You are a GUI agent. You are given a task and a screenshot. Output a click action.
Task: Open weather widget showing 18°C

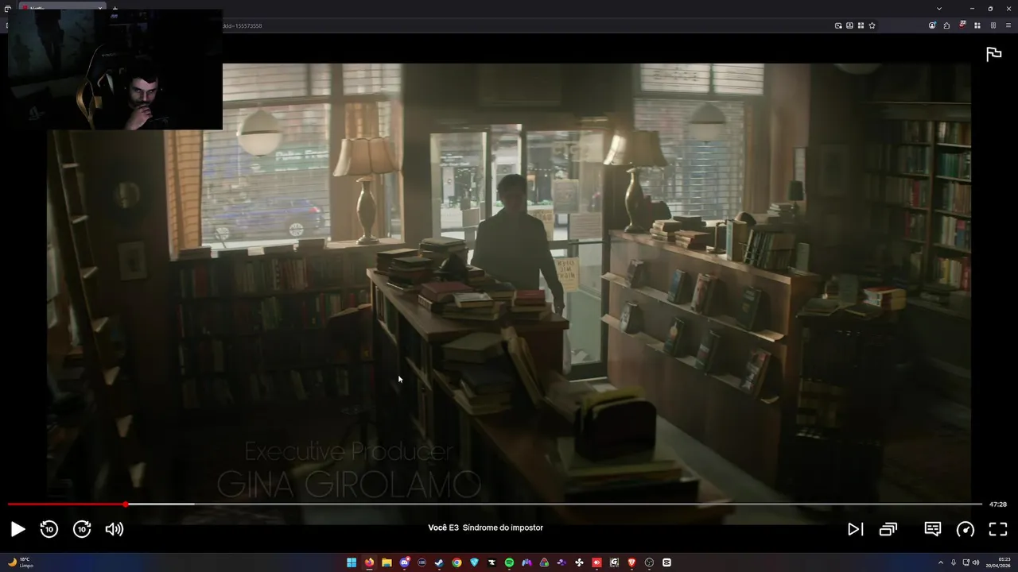(20, 562)
